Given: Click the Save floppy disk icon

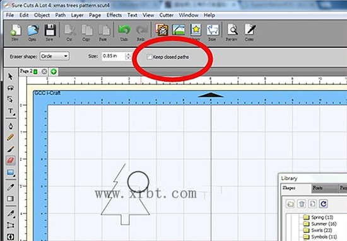Looking at the screenshot, I should pos(50,33).
